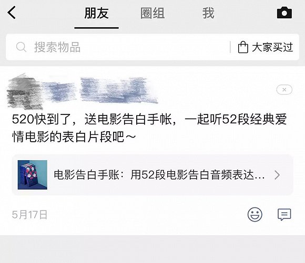Switch to the 朋友 tab

pos(96,13)
